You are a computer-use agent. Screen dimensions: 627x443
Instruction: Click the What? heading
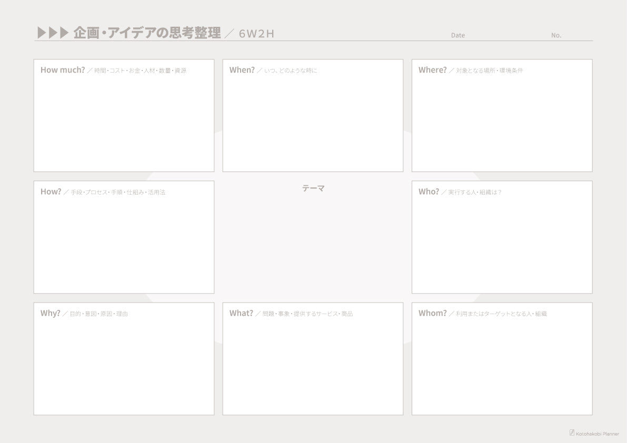(241, 313)
